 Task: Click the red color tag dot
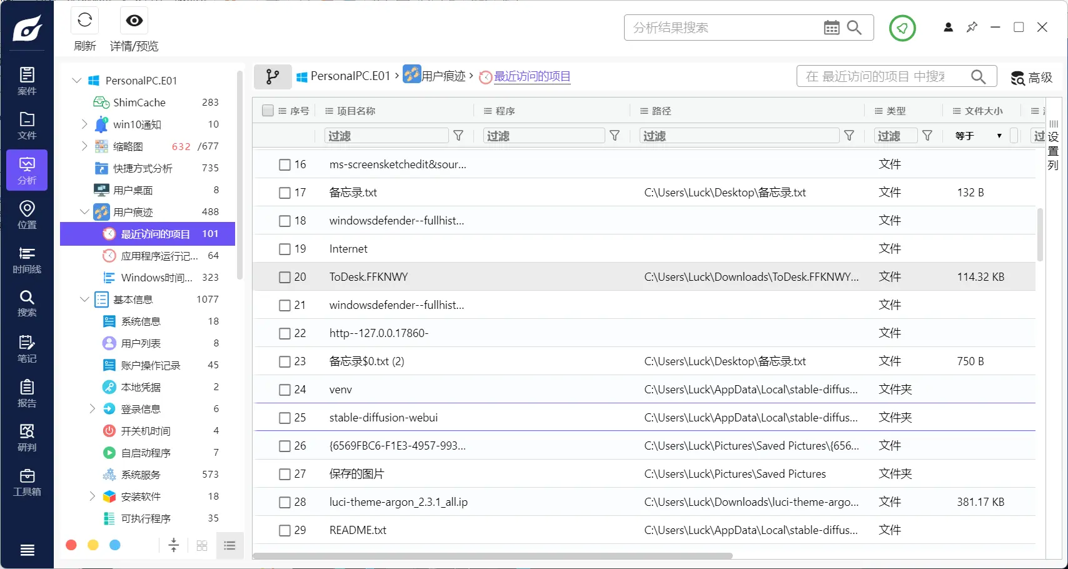coord(71,545)
